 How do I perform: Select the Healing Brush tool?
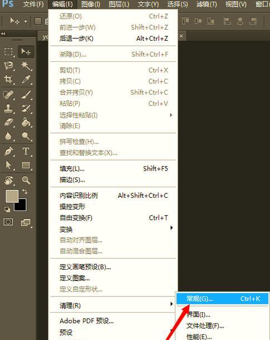9,95
